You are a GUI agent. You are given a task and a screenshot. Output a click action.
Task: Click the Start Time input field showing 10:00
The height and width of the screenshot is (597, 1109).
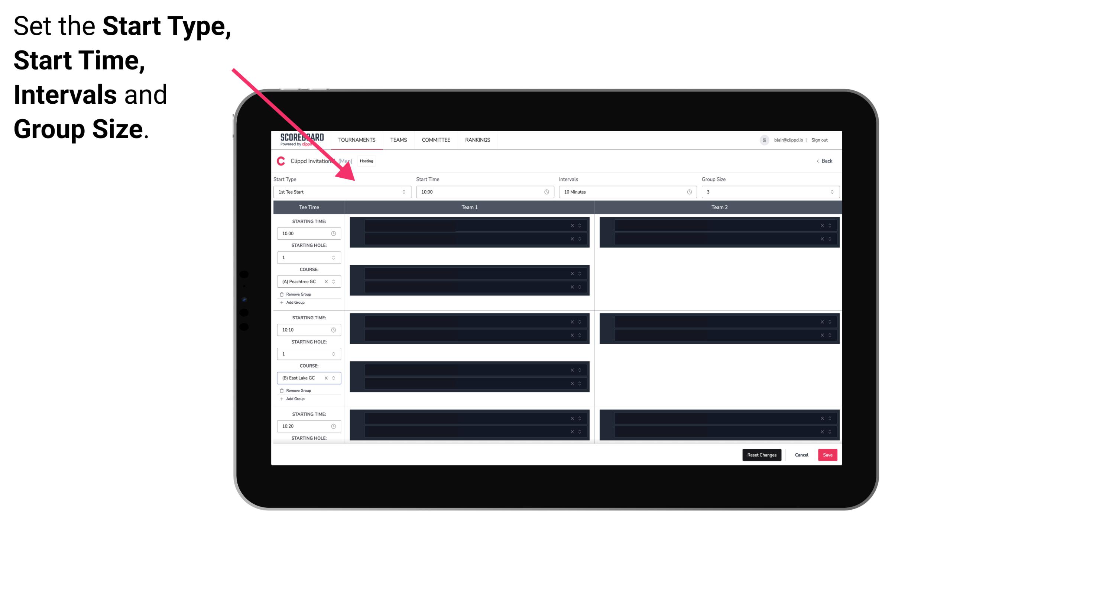(x=484, y=192)
